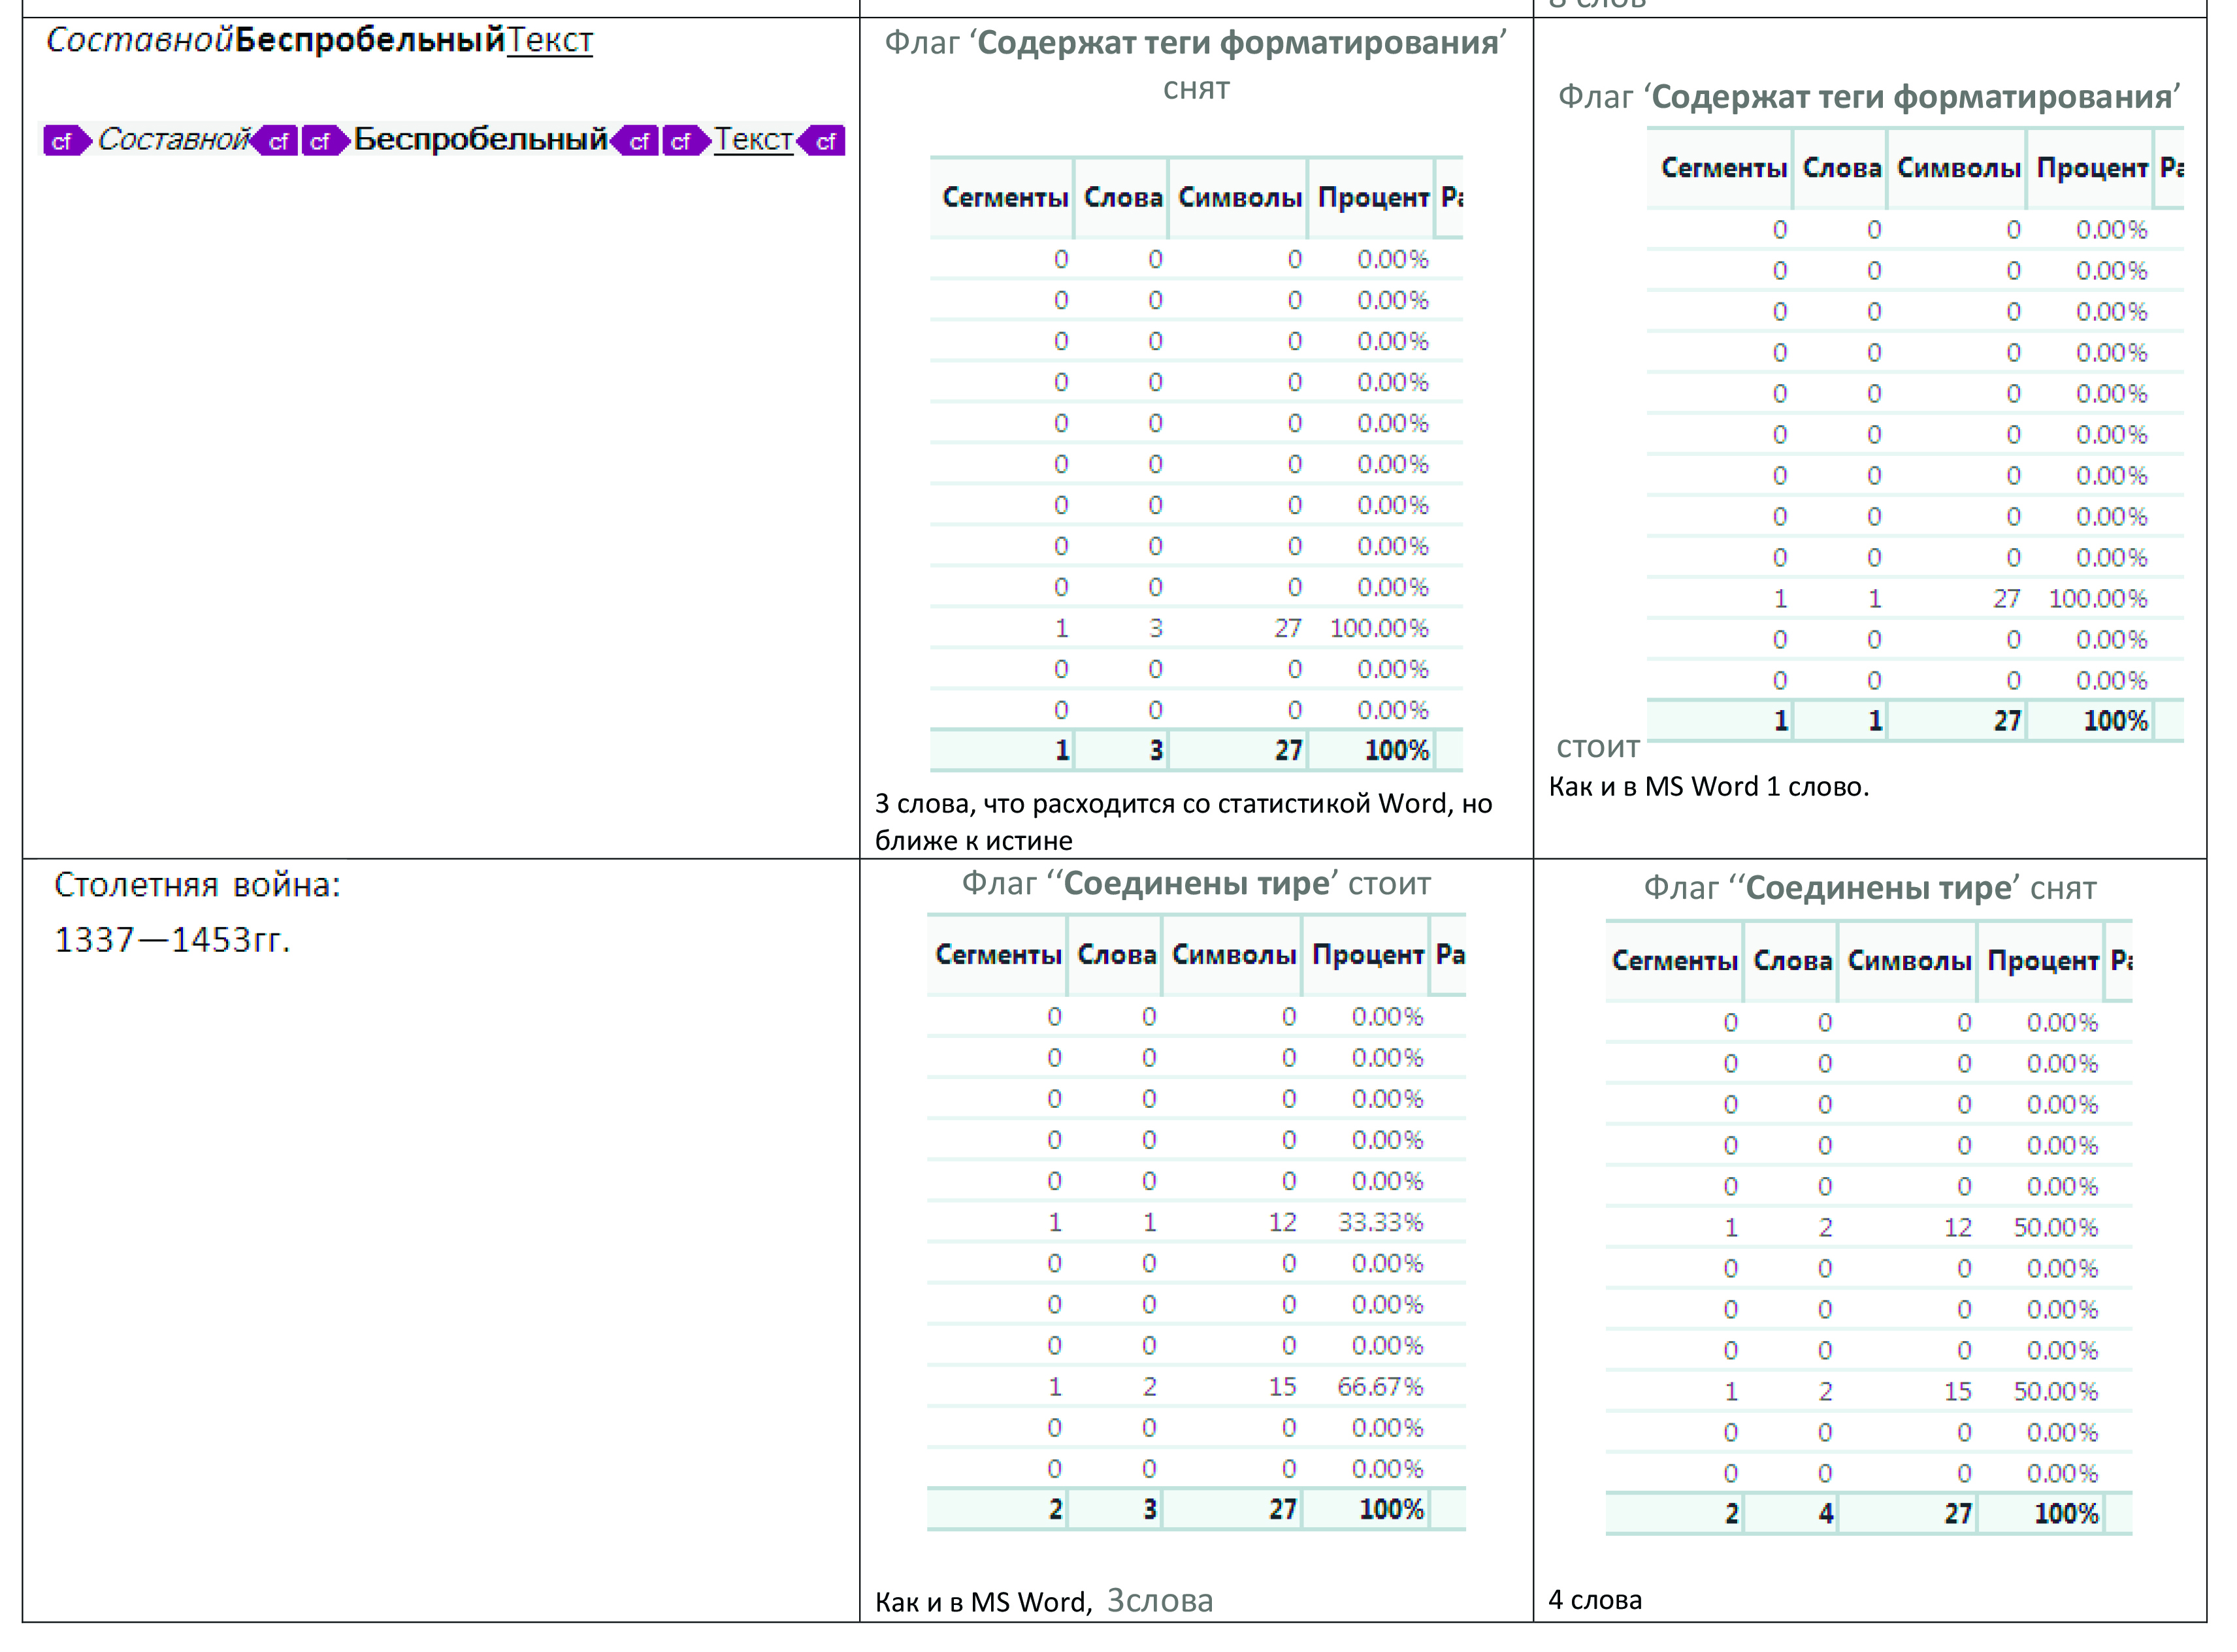The width and height of the screenshot is (2237, 1652).
Task: Click underlined word Текст in the untagged top line
Action: pos(549,40)
